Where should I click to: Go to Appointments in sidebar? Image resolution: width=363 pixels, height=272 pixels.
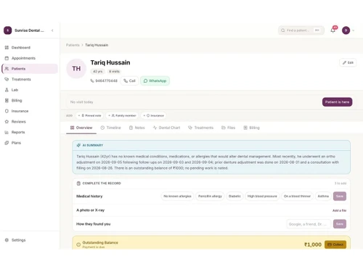coord(29,58)
